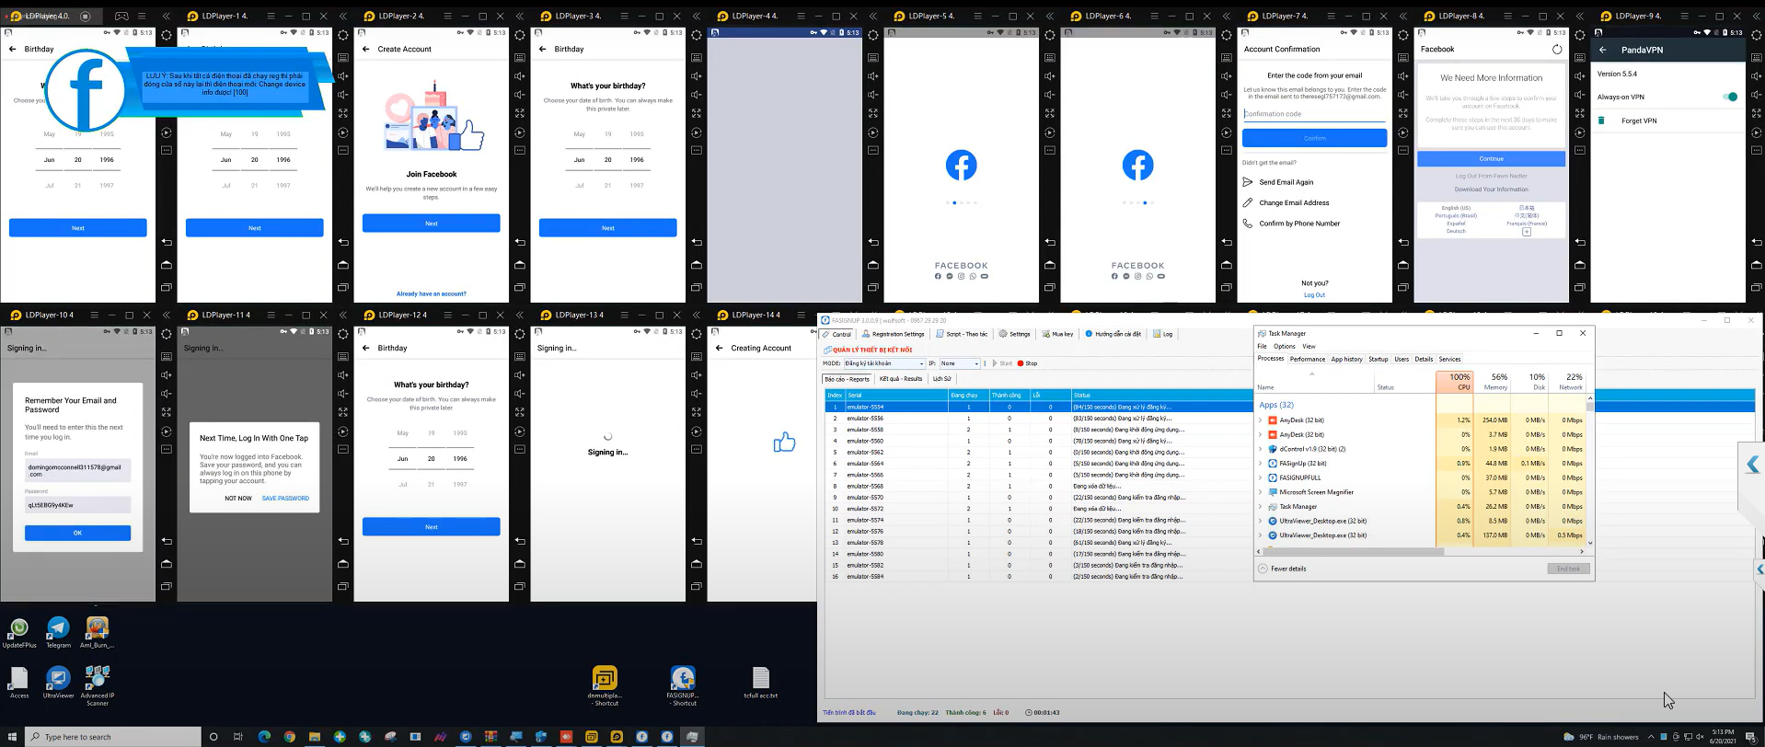The image size is (1765, 747).
Task: Tap the Forget VPN trash icon
Action: tap(1601, 121)
